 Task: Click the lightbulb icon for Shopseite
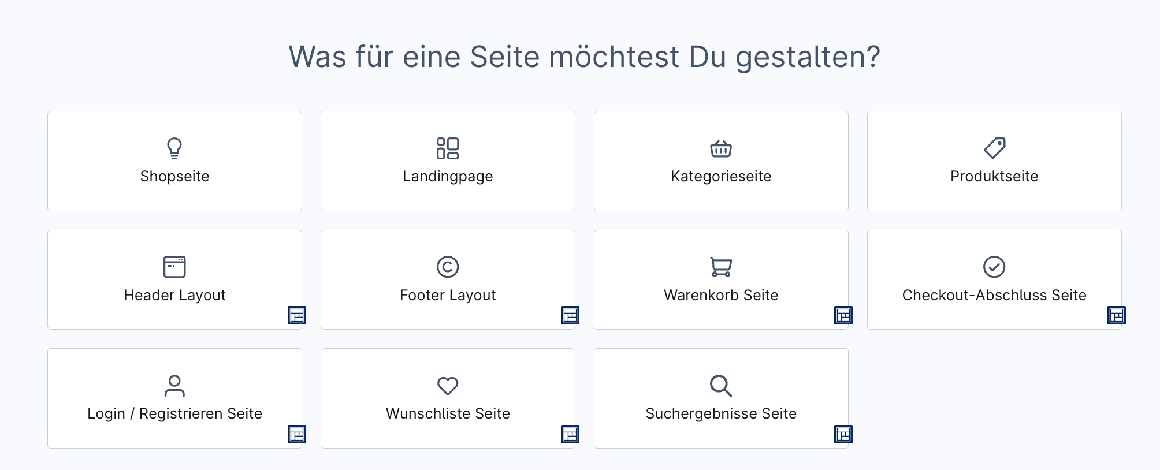(x=174, y=148)
